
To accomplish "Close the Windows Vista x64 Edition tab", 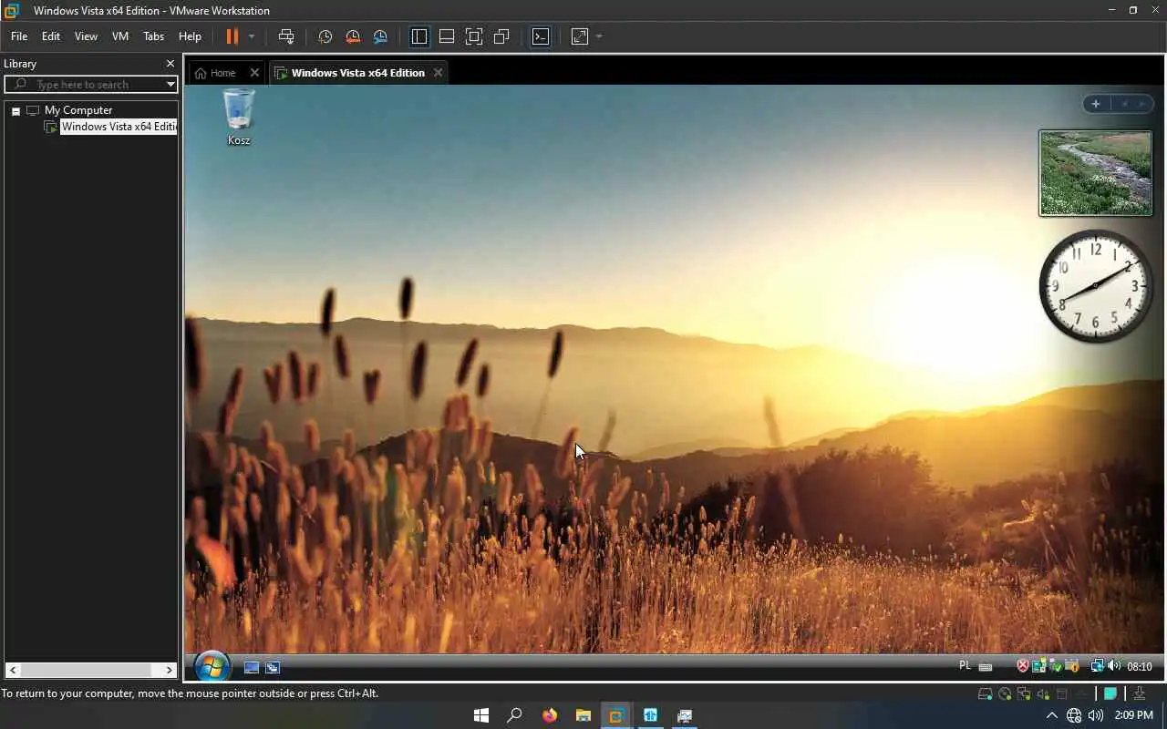I will (x=438, y=73).
